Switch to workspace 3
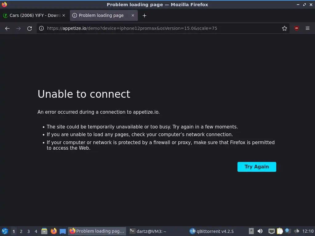The width and height of the screenshot is (315, 236). click(29, 231)
